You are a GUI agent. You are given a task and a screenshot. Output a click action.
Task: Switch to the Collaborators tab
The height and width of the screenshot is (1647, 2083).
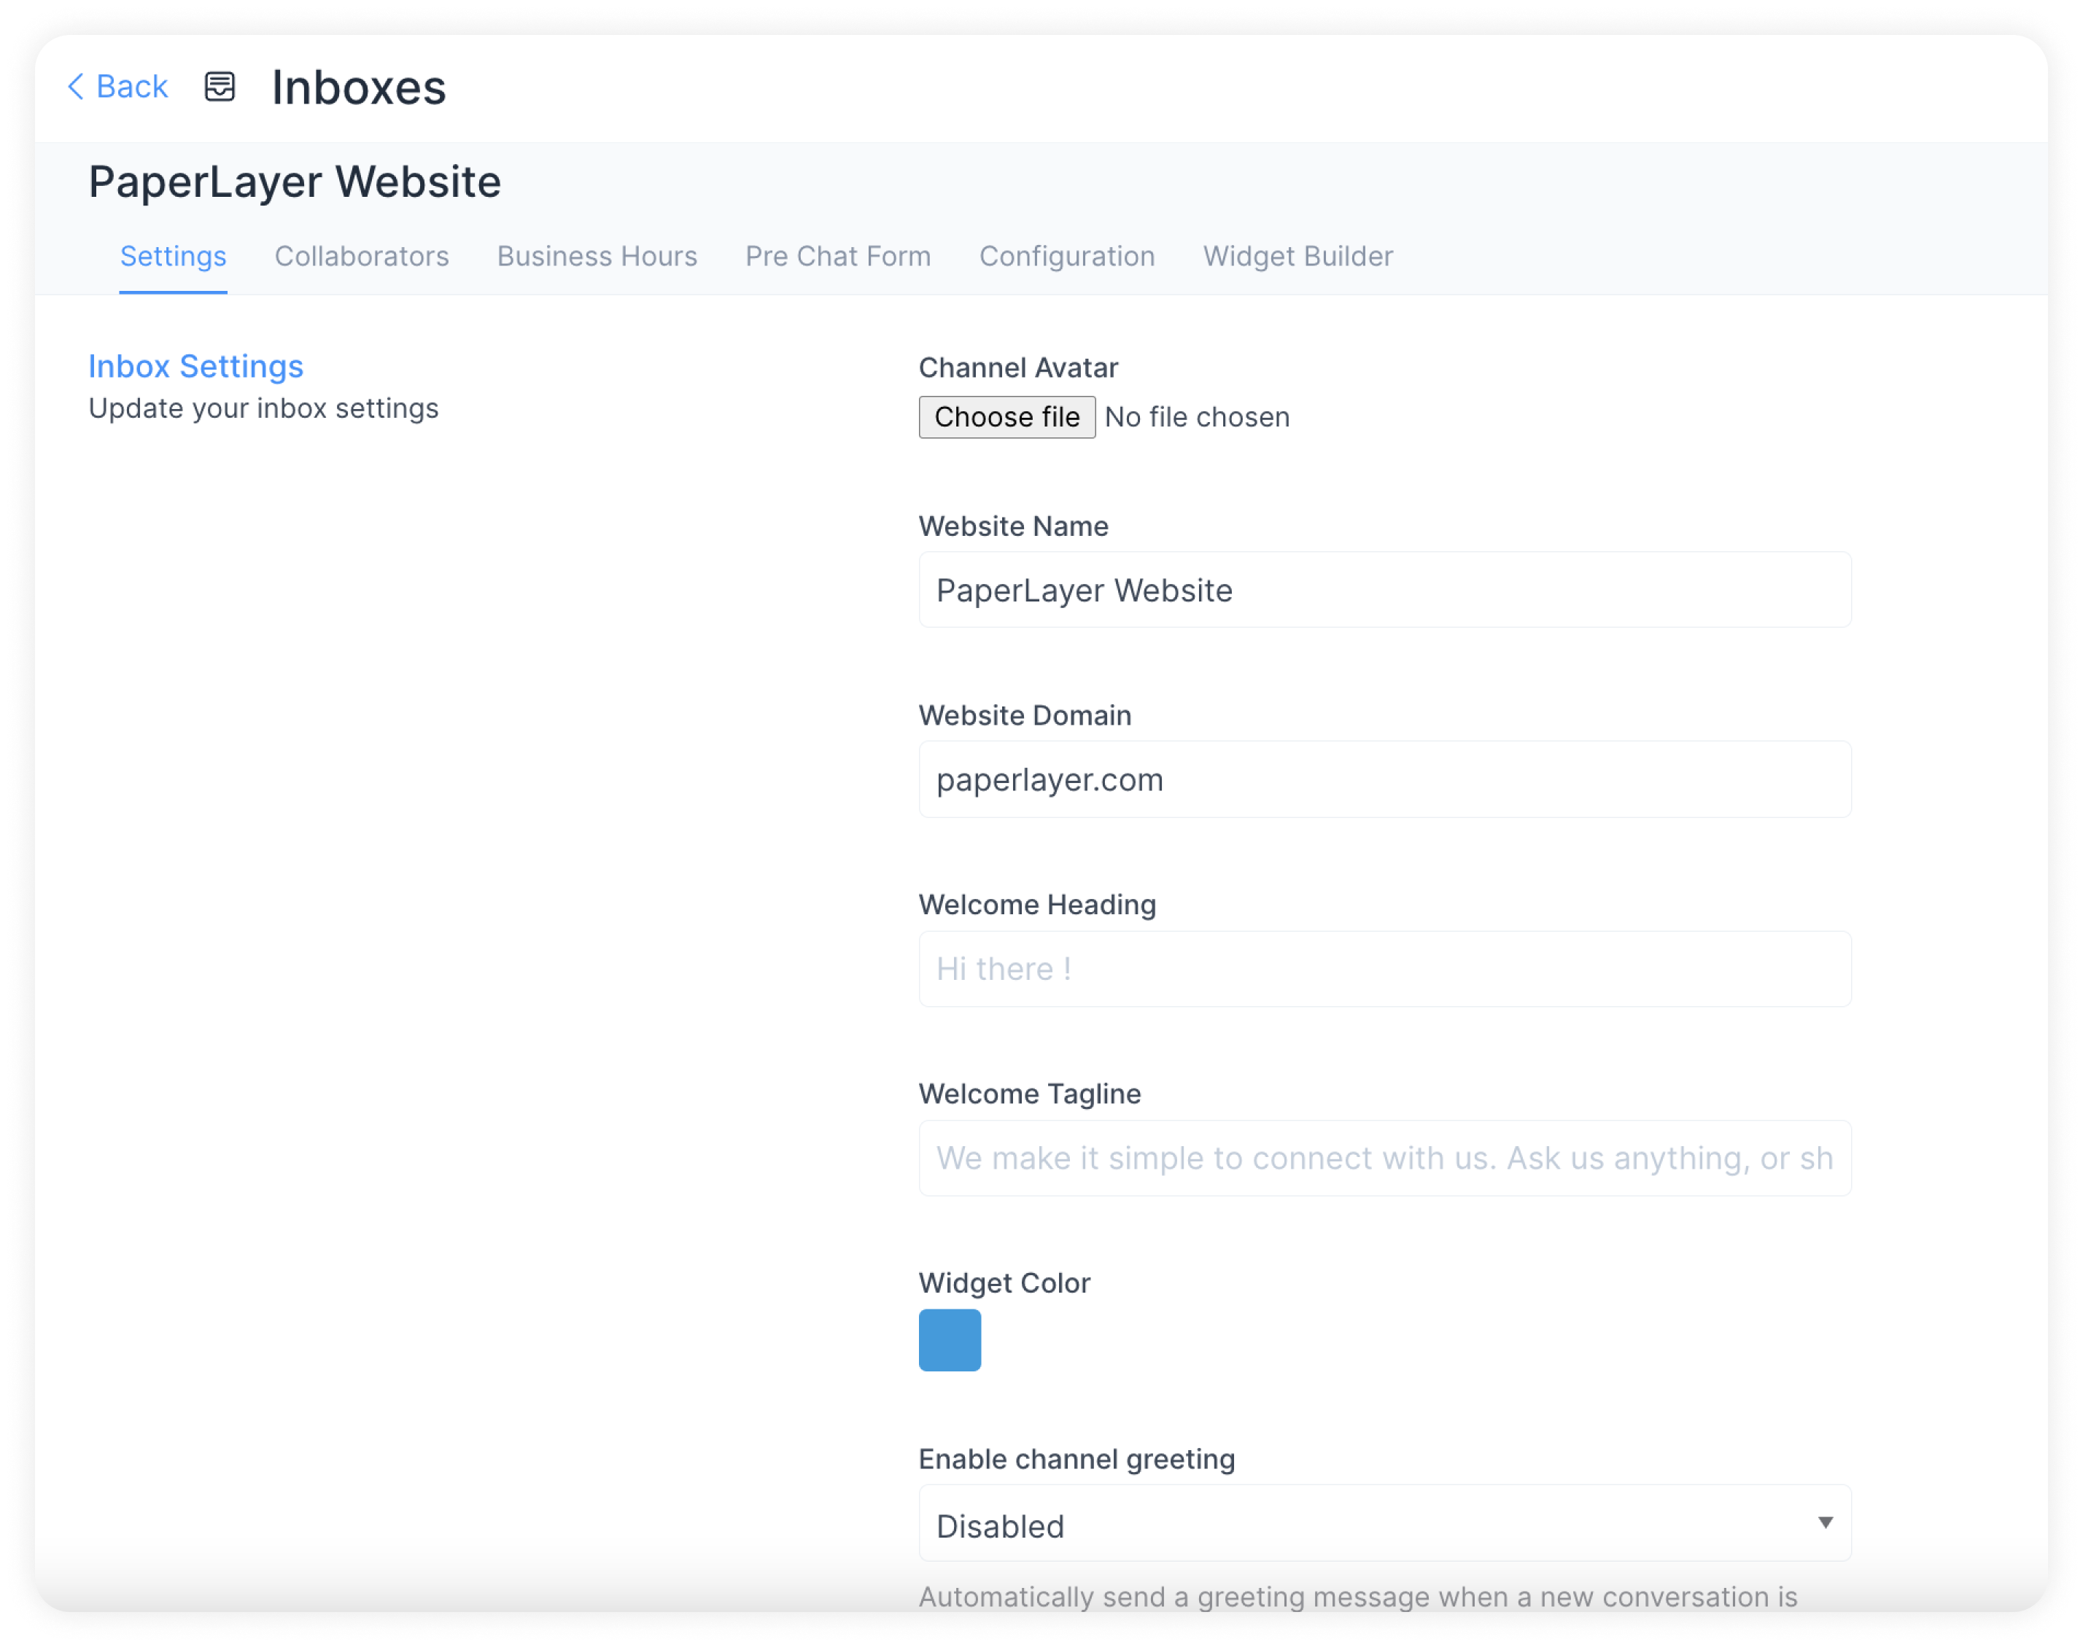pos(362,257)
